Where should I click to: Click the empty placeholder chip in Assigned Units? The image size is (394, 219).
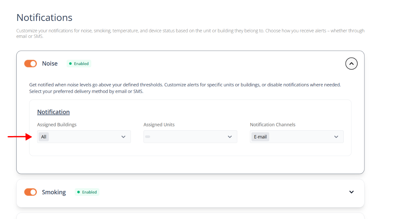tap(148, 137)
